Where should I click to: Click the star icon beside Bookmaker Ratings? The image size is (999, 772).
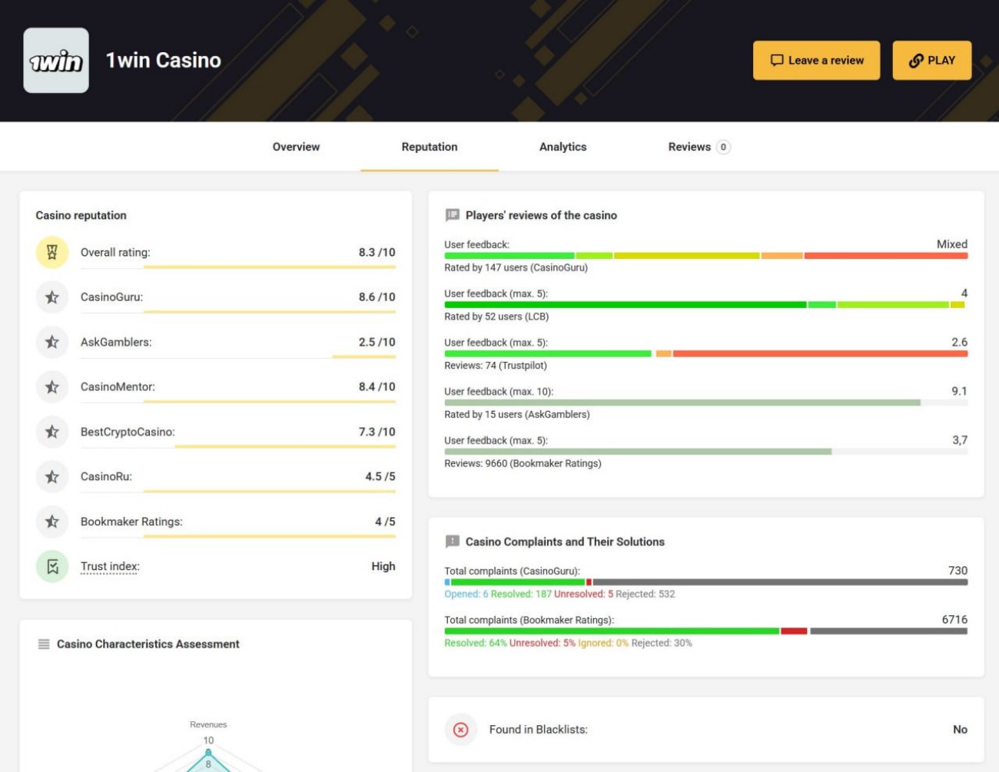click(x=52, y=522)
